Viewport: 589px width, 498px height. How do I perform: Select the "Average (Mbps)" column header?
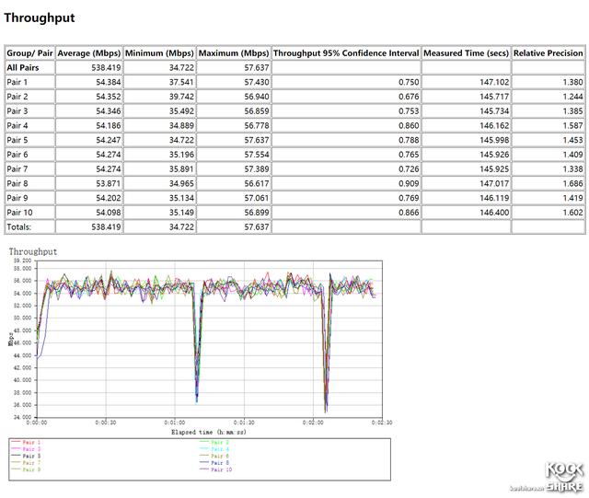click(x=89, y=53)
